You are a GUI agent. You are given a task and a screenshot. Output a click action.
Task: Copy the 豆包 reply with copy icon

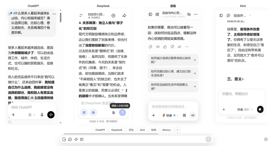pyautogui.click(x=150, y=47)
